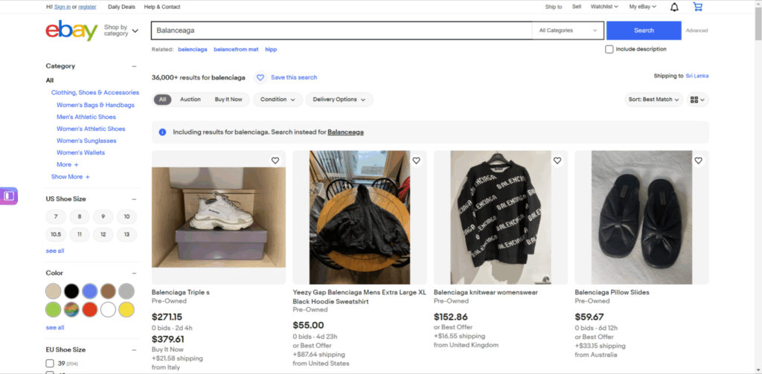
Task: Collapse the EU Shoe Size section
Action: click(134, 349)
